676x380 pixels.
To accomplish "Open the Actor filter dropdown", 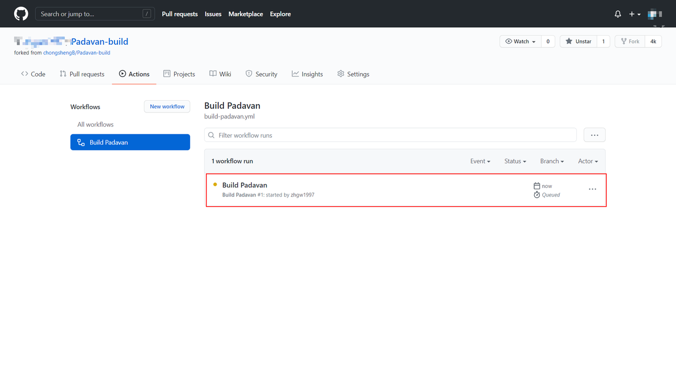I will [x=588, y=161].
